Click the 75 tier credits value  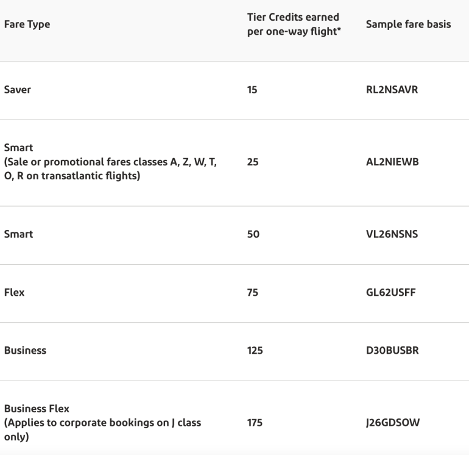click(x=244, y=293)
